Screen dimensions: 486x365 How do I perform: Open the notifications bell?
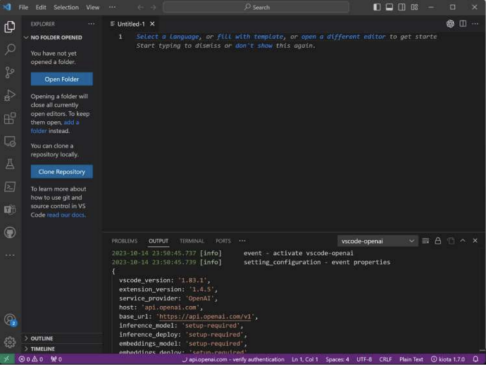point(475,359)
